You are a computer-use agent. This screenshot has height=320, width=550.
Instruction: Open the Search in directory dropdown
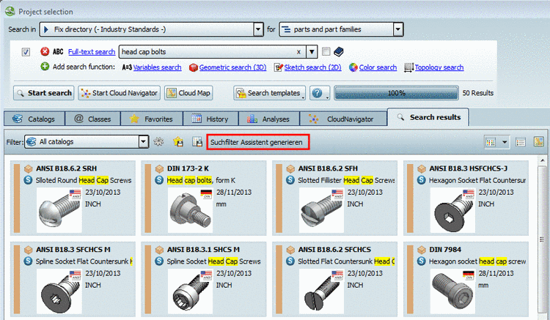259,29
